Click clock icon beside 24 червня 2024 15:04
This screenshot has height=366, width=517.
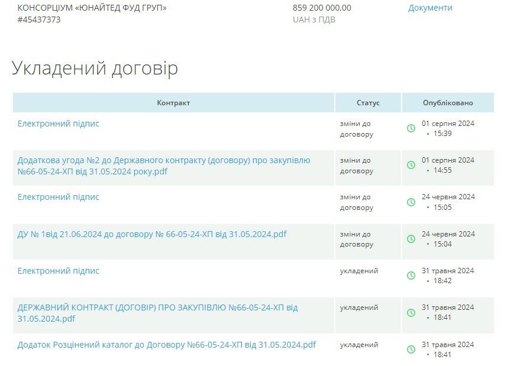click(411, 239)
